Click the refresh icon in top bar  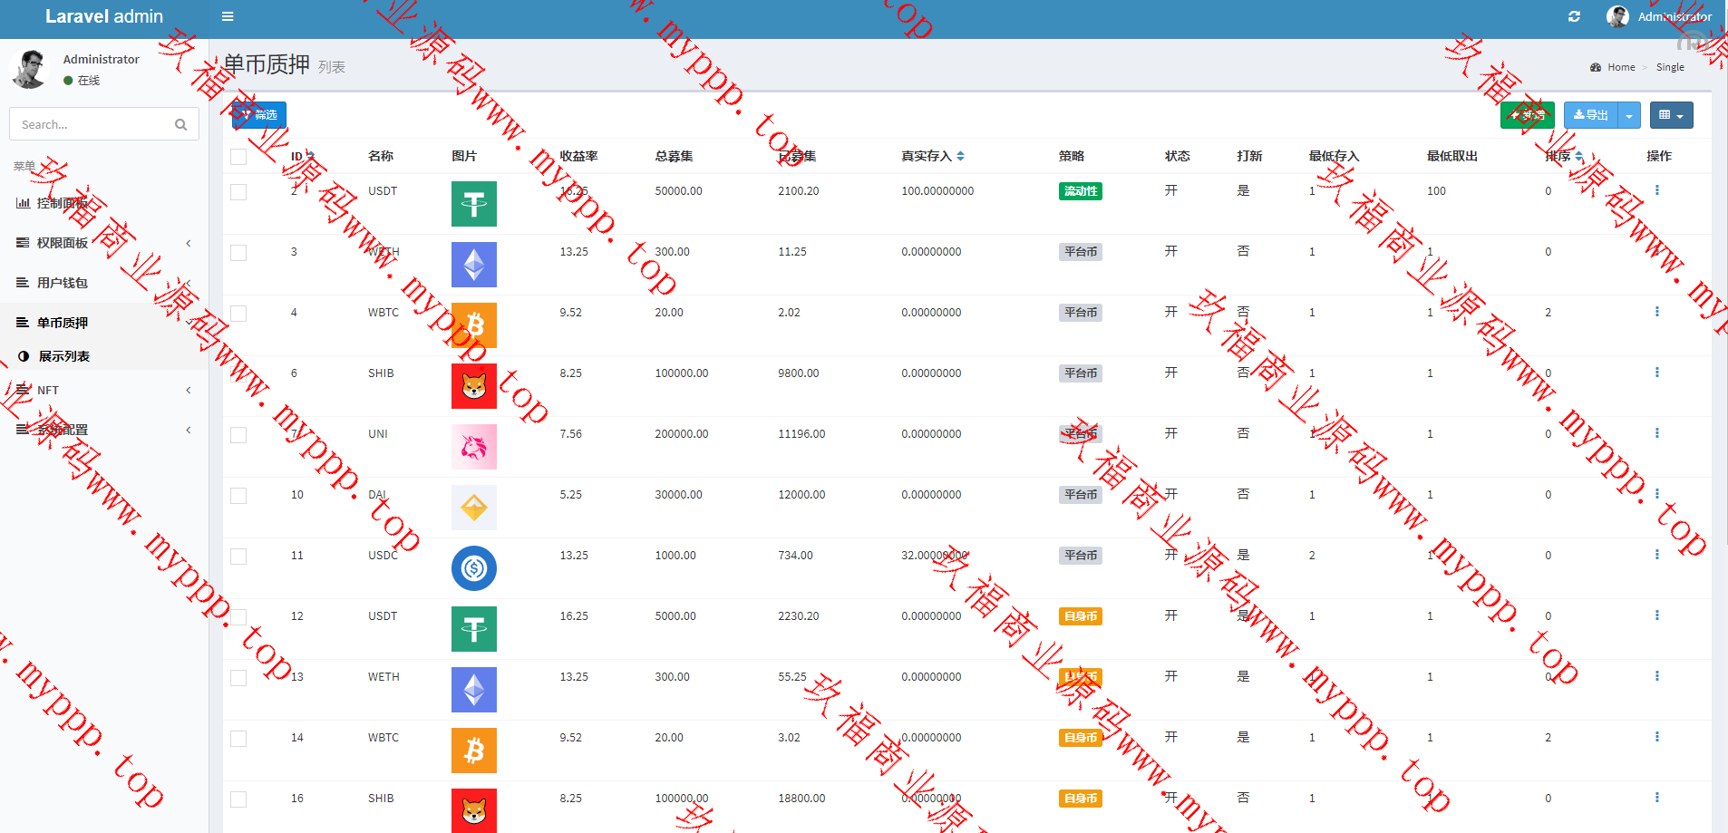click(x=1574, y=16)
